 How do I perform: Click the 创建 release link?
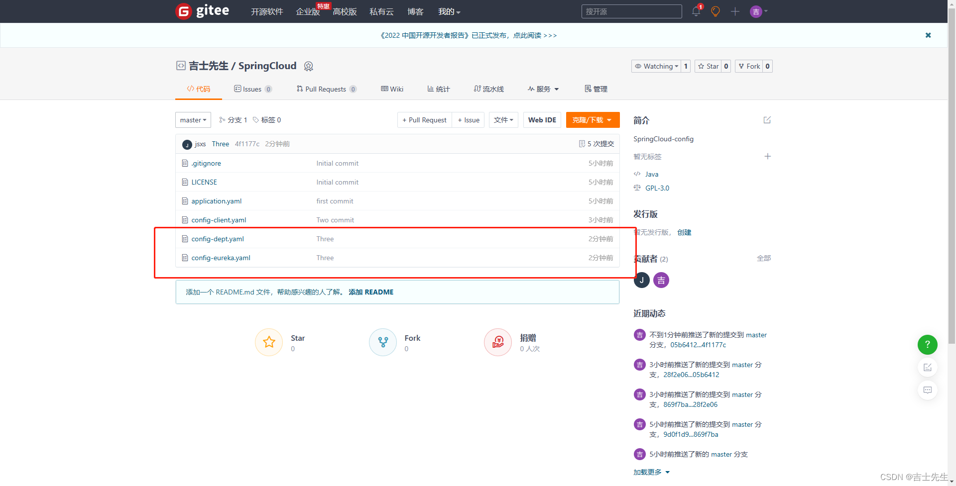[x=684, y=232]
